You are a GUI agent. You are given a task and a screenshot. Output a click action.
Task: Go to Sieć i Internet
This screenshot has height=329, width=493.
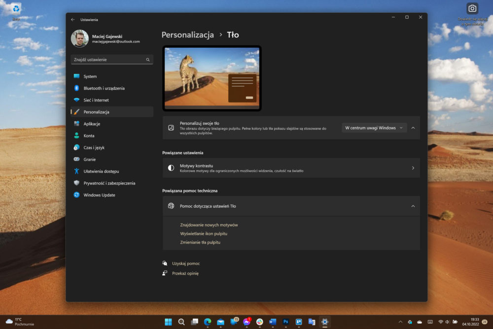pos(112,100)
